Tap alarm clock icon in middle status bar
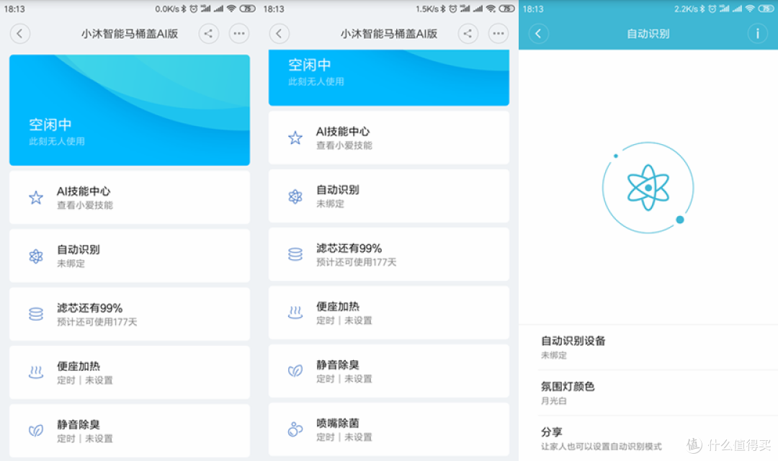The image size is (778, 461). click(x=453, y=9)
